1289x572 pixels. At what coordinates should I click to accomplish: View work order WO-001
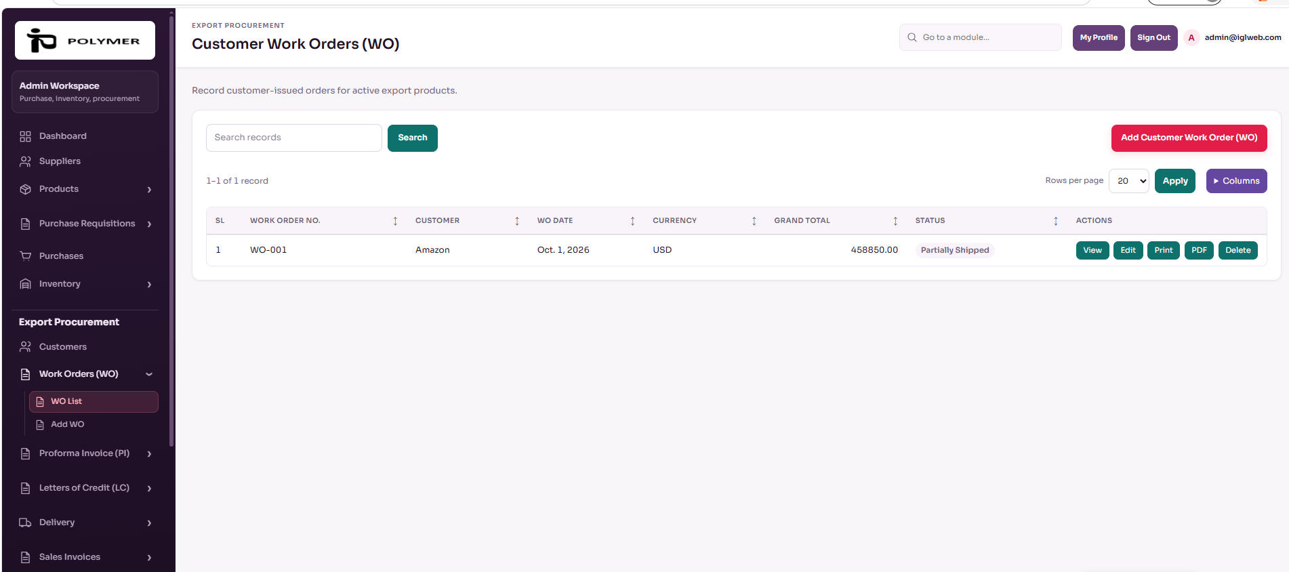pos(1092,250)
